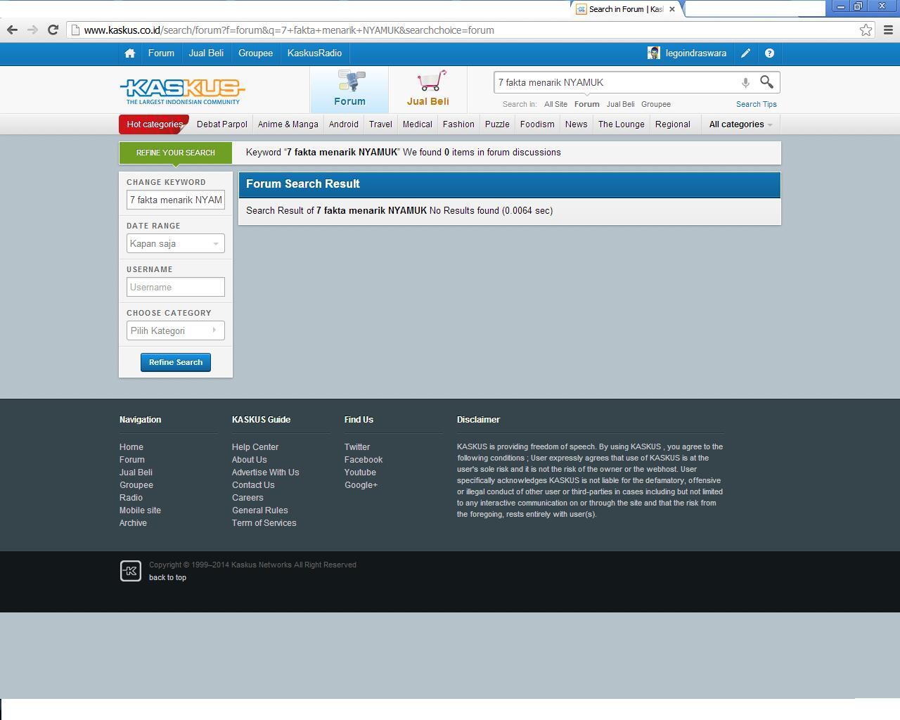Open the Puzzle category

click(497, 124)
